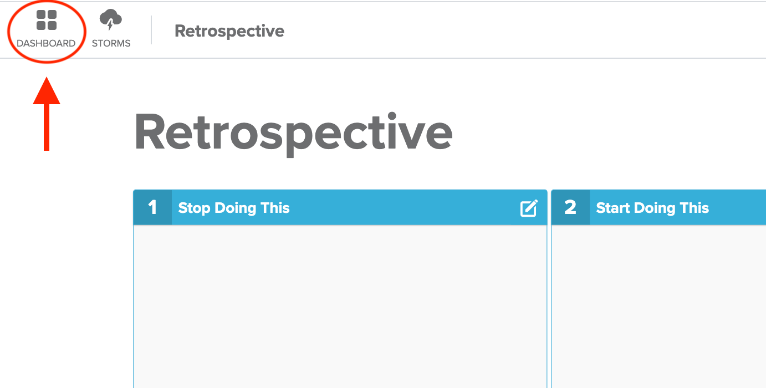Image resolution: width=766 pixels, height=388 pixels.
Task: Click the number 2 column badge
Action: [570, 208]
